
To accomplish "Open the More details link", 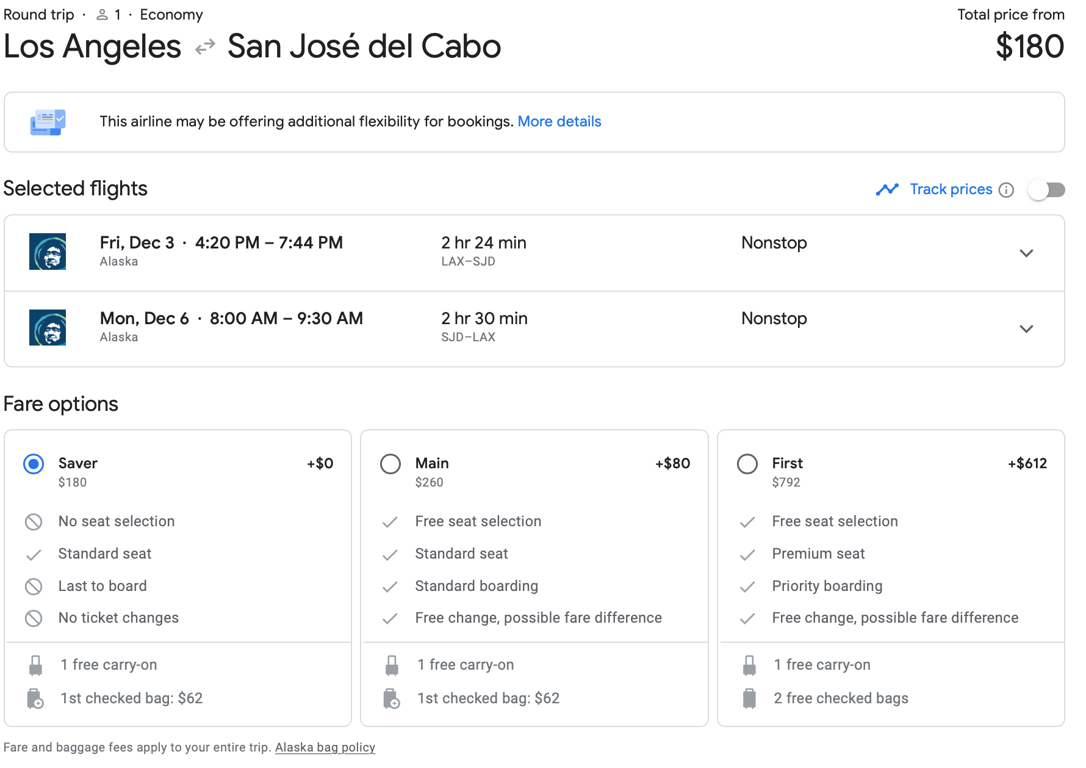I will [x=559, y=121].
